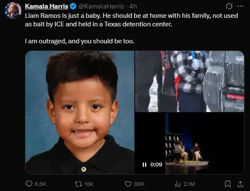Open the plaid jacket photo beside the vehicle

coord(189,81)
